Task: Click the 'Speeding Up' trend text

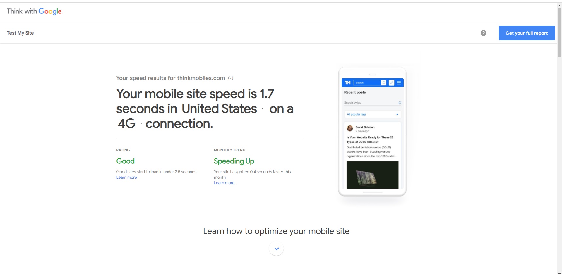Action: tap(234, 161)
